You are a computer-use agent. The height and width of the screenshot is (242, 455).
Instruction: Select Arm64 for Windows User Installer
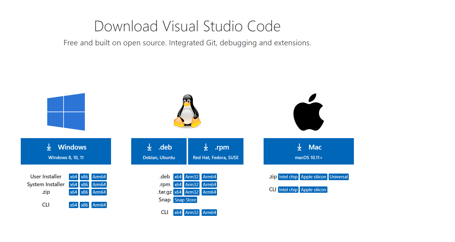click(99, 177)
